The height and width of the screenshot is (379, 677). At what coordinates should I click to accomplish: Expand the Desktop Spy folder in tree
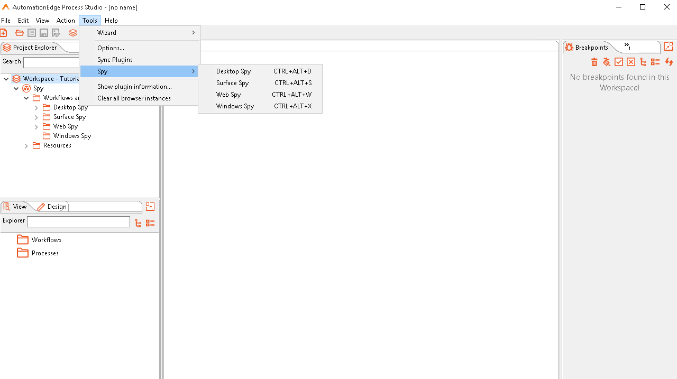coord(36,107)
